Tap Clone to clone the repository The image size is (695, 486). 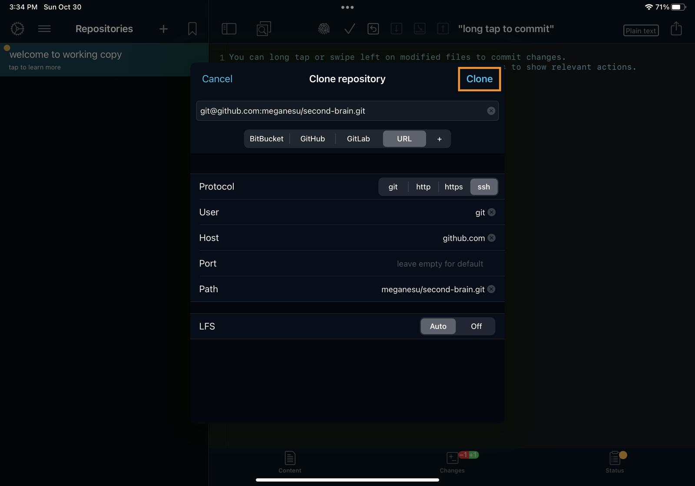point(479,79)
